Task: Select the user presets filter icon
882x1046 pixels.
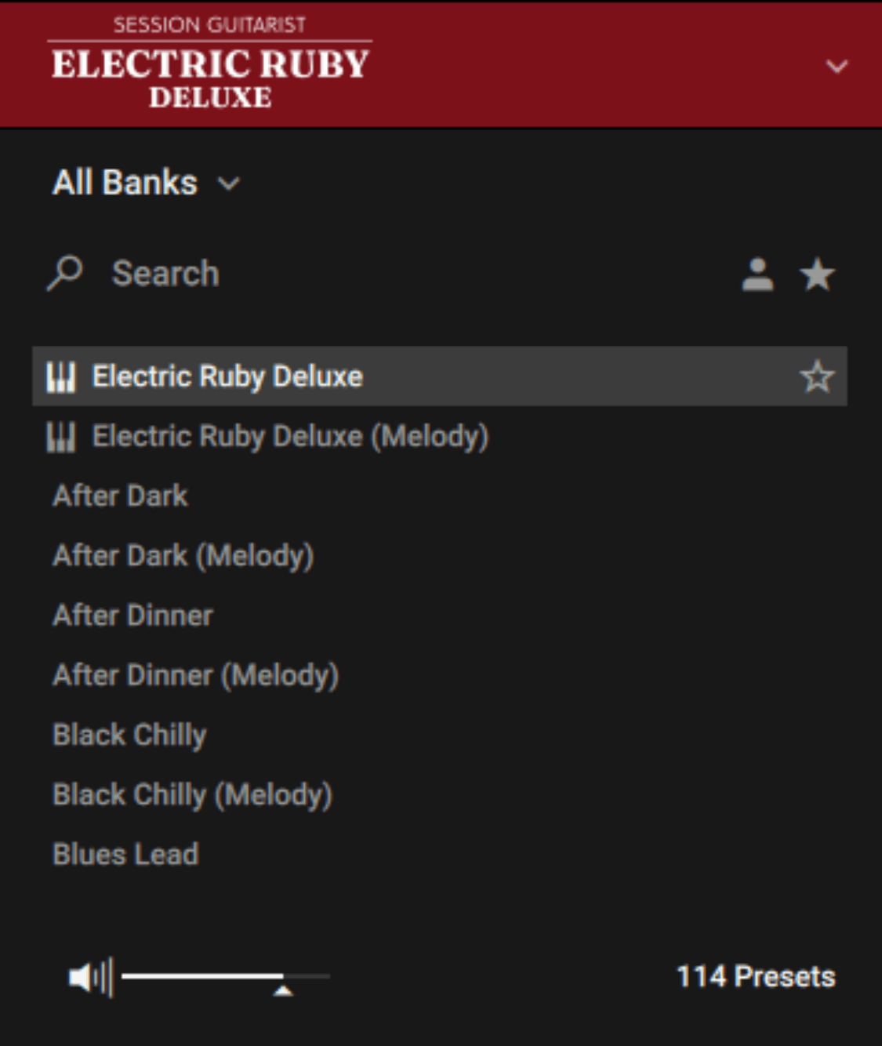Action: [757, 274]
